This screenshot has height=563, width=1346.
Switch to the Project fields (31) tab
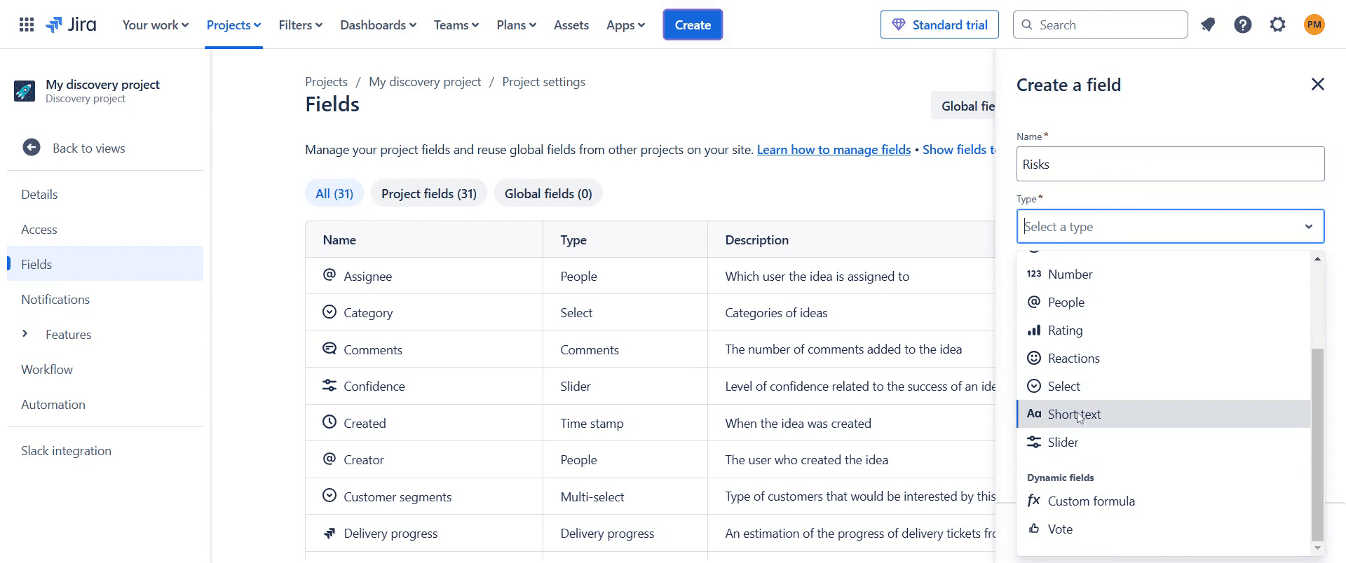(429, 194)
